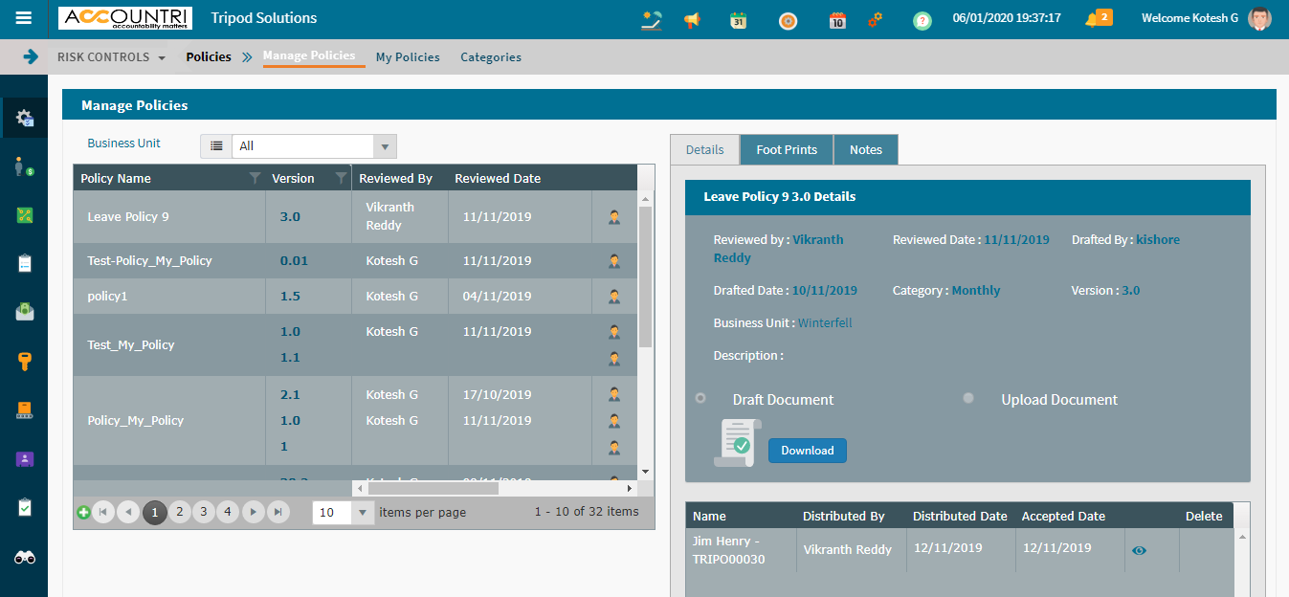Open version 0.01 of Test-Policy_My_Policy
The width and height of the screenshot is (1289, 597).
[x=294, y=260]
